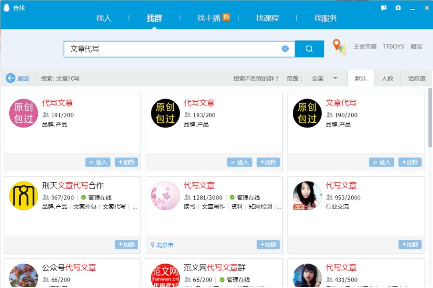Sort results by 默认
The image size is (433, 288).
[361, 79]
